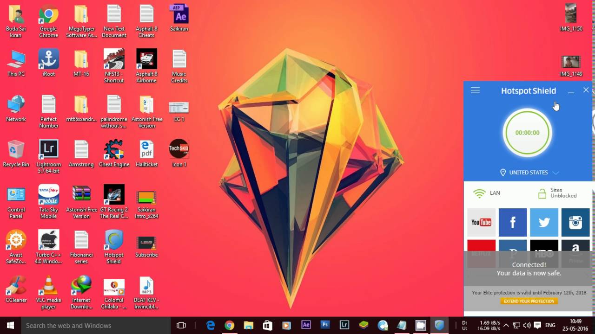Select the Boda Sai kiran folder icon
This screenshot has width=595, height=334.
[x=16, y=21]
